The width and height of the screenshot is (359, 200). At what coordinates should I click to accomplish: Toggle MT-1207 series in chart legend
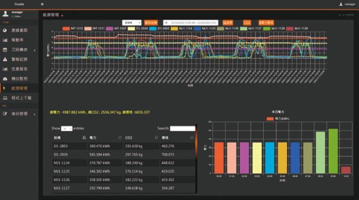pos(116,28)
